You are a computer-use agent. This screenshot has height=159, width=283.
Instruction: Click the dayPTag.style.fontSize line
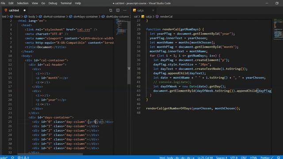182,64
